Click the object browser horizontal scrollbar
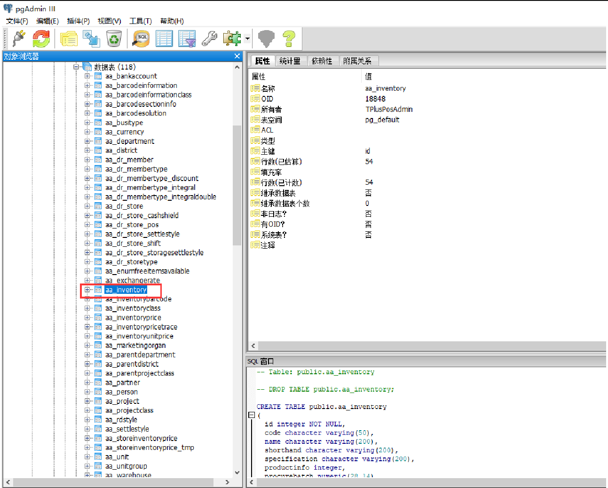 [x=113, y=482]
